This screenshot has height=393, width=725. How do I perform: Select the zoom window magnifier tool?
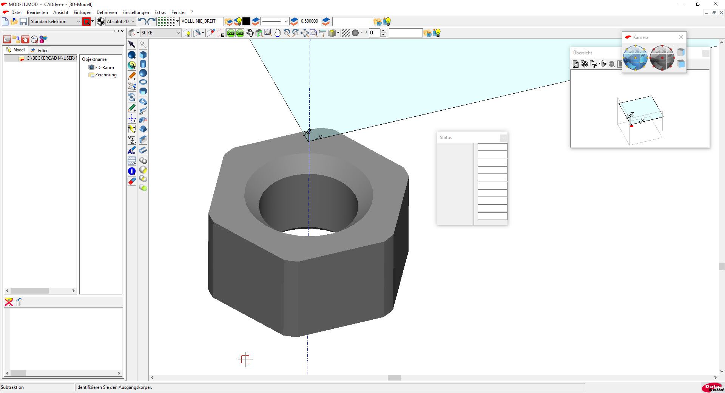click(x=268, y=33)
